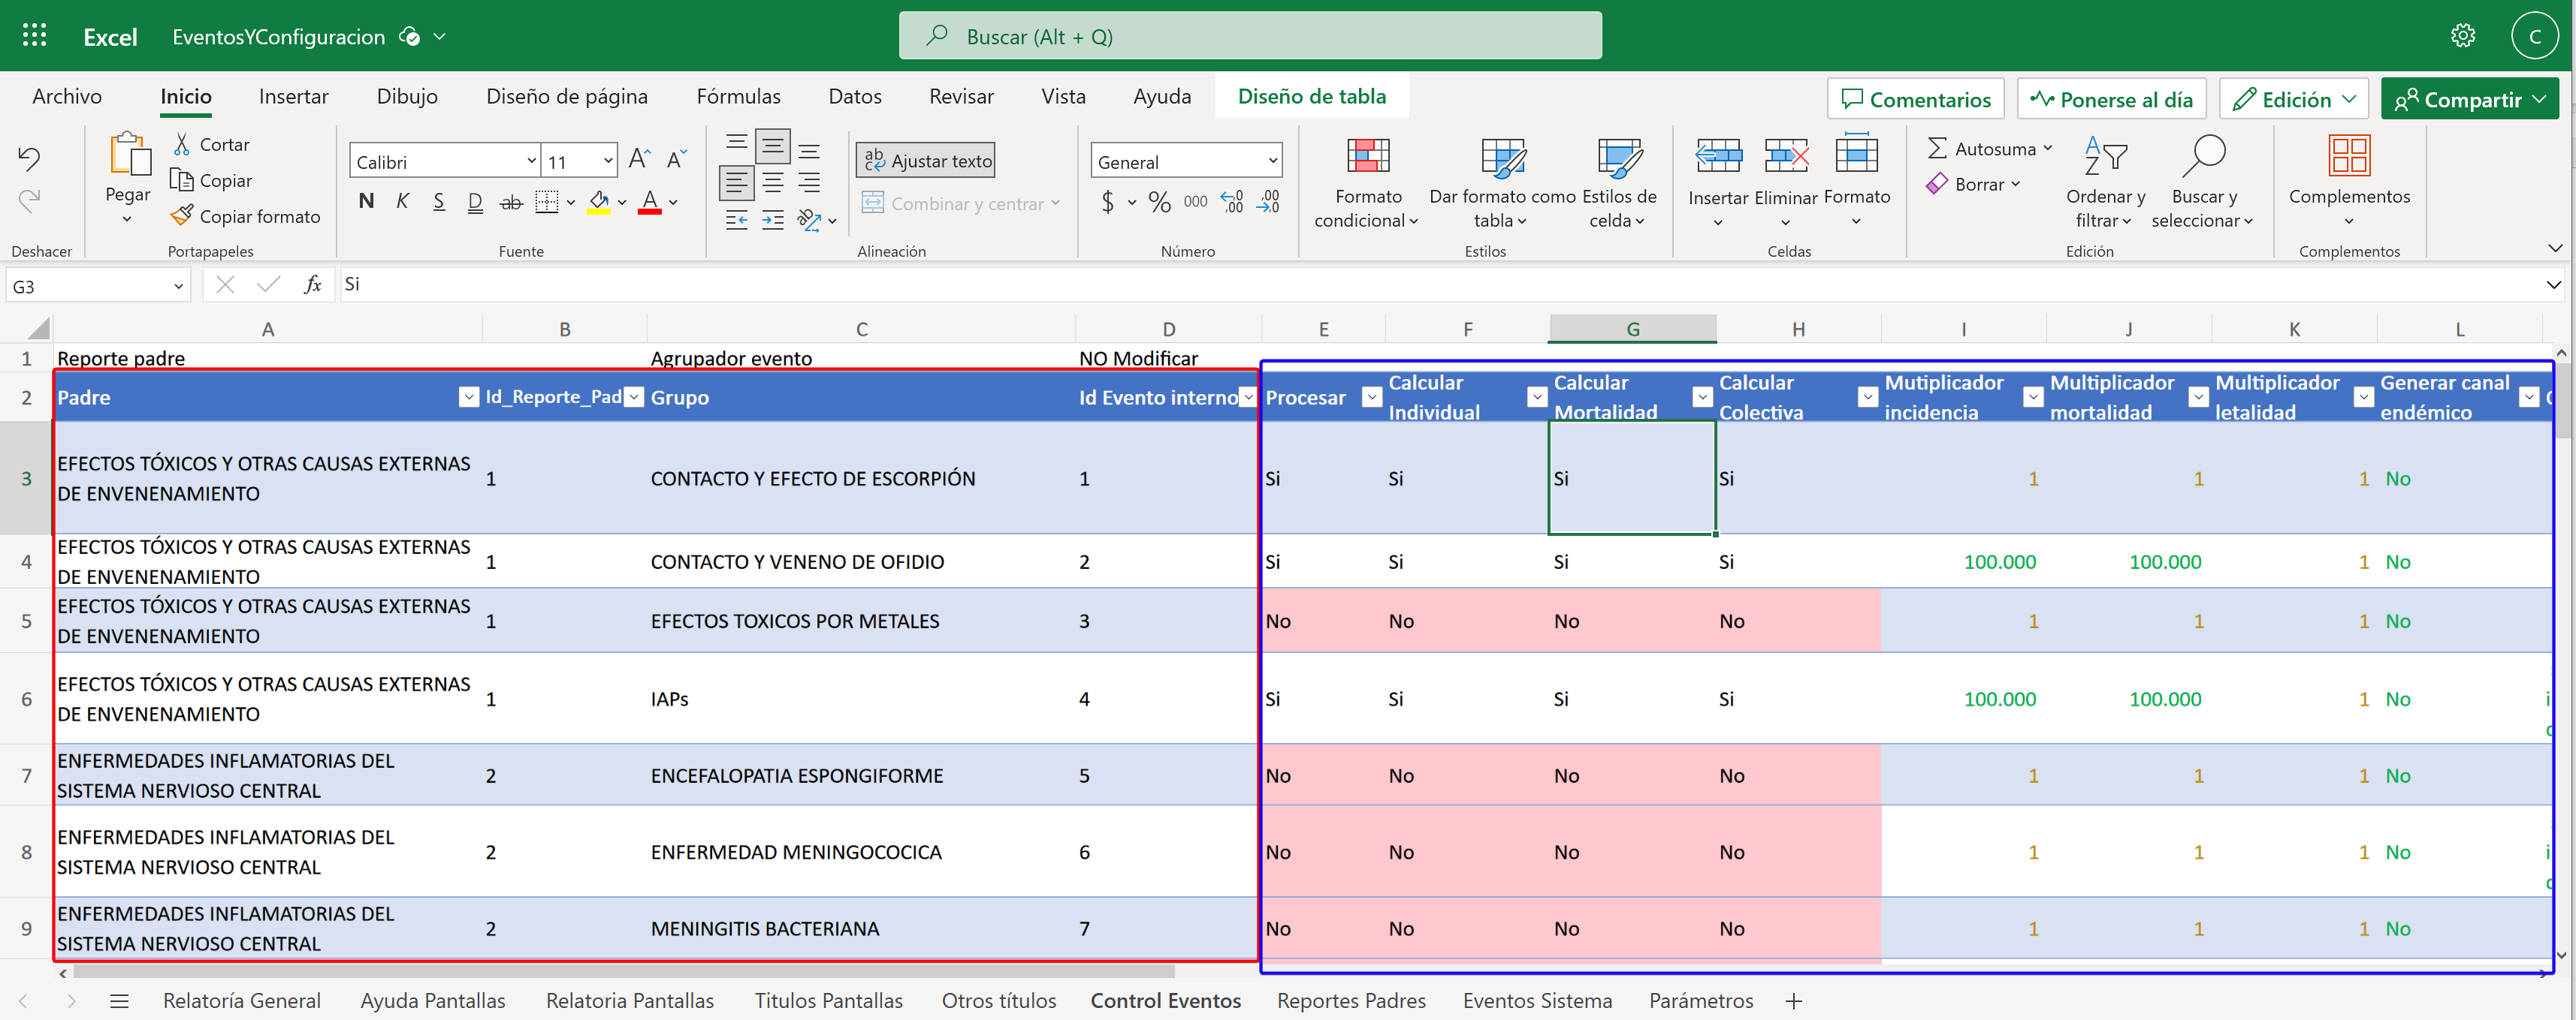Open Edición mode button
The width and height of the screenshot is (2576, 1020).
click(2294, 99)
